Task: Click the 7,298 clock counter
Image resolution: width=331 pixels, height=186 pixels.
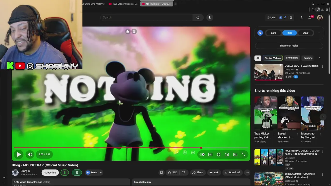Action: 271,18
